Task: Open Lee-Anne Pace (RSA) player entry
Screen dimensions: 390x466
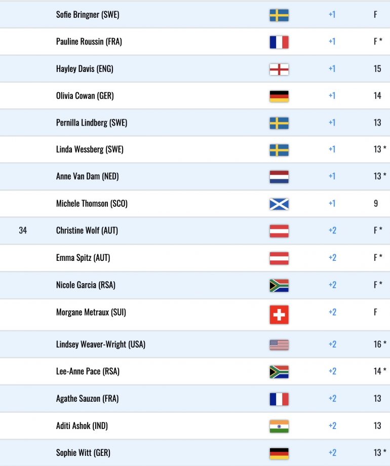Action: (x=195, y=371)
